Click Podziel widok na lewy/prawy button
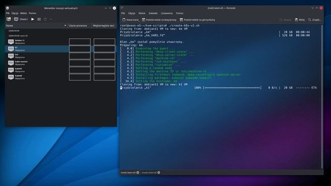The width and height of the screenshot is (331, 186). 159,20
